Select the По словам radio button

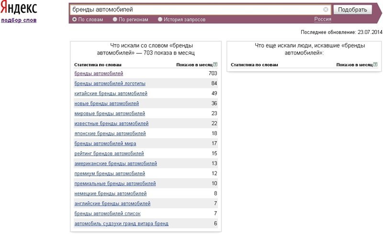75,19
